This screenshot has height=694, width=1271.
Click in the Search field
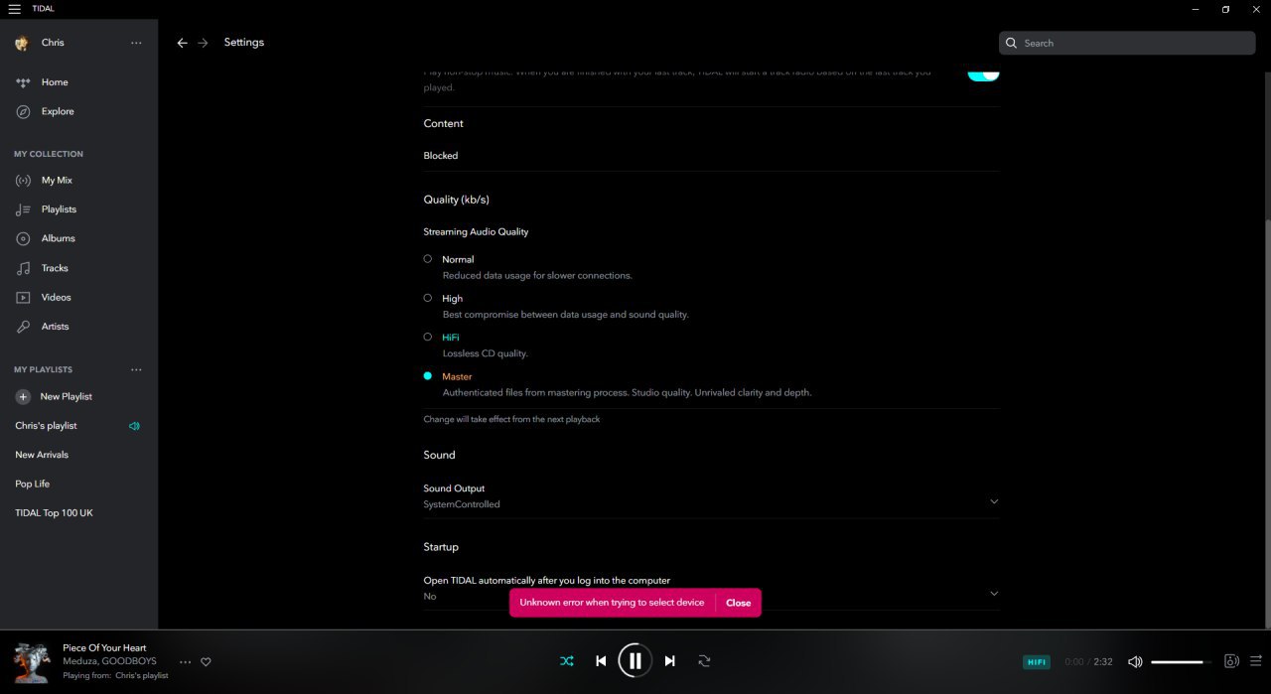pyautogui.click(x=1127, y=43)
